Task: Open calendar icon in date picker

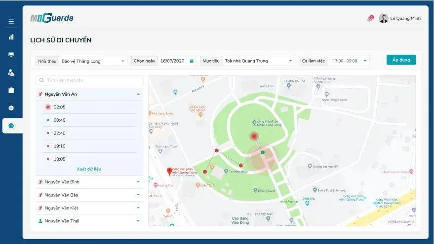Action: click(x=192, y=61)
